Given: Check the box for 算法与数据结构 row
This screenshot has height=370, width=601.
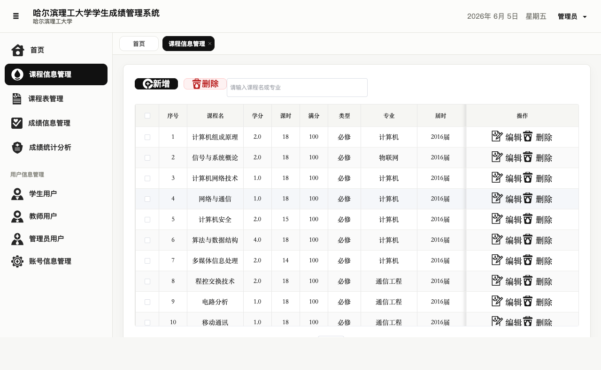Looking at the screenshot, I should pos(147,240).
